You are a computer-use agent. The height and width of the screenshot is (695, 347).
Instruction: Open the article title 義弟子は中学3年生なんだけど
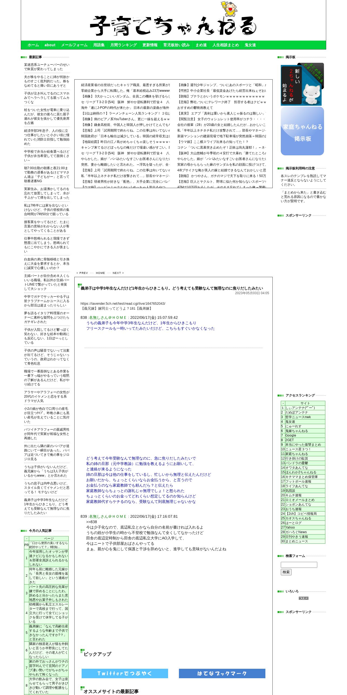pyautogui.click(x=172, y=288)
